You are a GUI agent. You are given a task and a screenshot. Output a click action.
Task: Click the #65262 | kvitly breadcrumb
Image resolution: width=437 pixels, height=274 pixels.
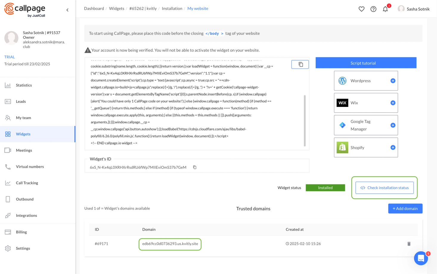pyautogui.click(x=143, y=9)
